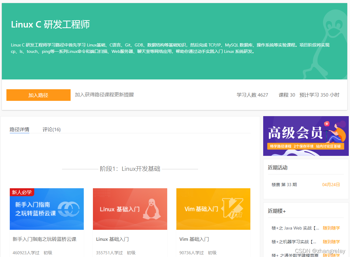This screenshot has height=257, width=350.
Task: Click the Linux 基础入门 course title text
Action: (112, 239)
